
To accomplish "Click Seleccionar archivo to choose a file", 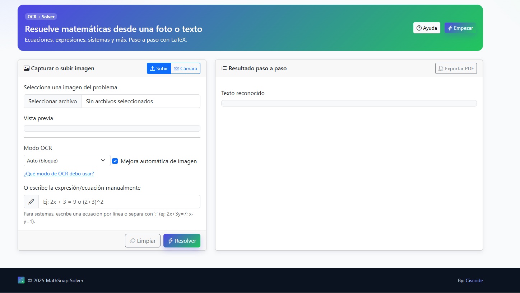I will pyautogui.click(x=53, y=101).
